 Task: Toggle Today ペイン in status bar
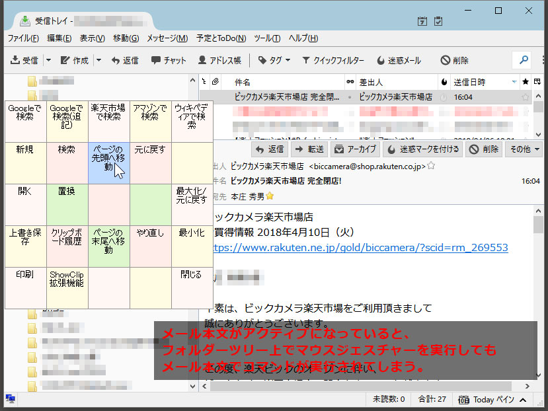click(x=490, y=400)
